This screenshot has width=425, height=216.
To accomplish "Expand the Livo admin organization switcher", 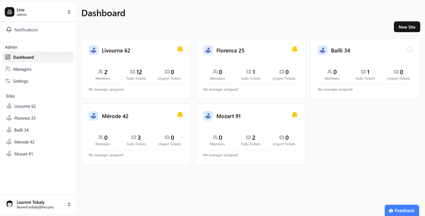I will tap(69, 12).
